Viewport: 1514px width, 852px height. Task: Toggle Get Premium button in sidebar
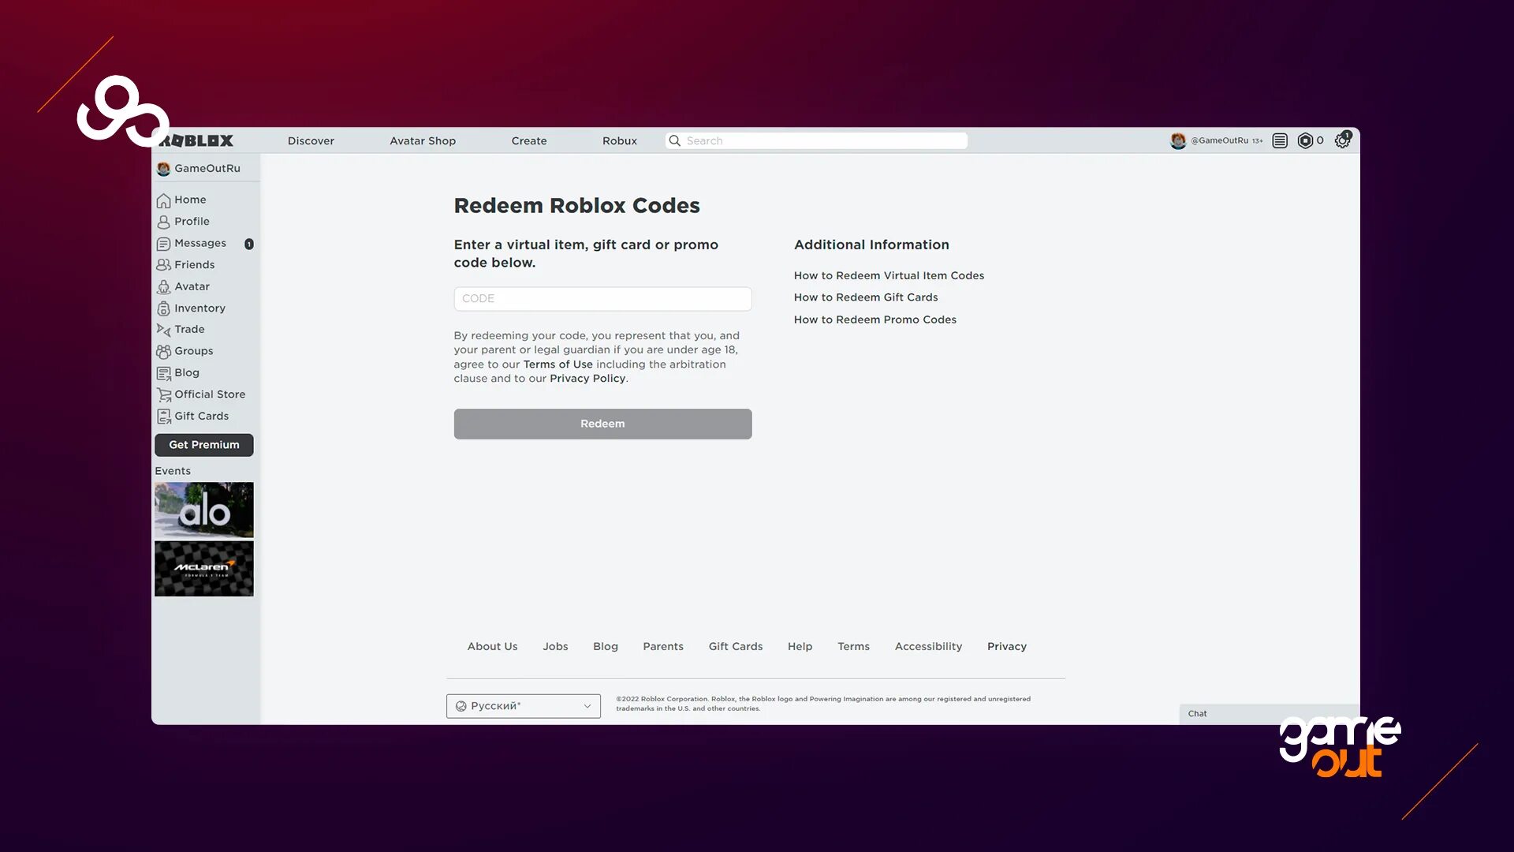click(203, 445)
